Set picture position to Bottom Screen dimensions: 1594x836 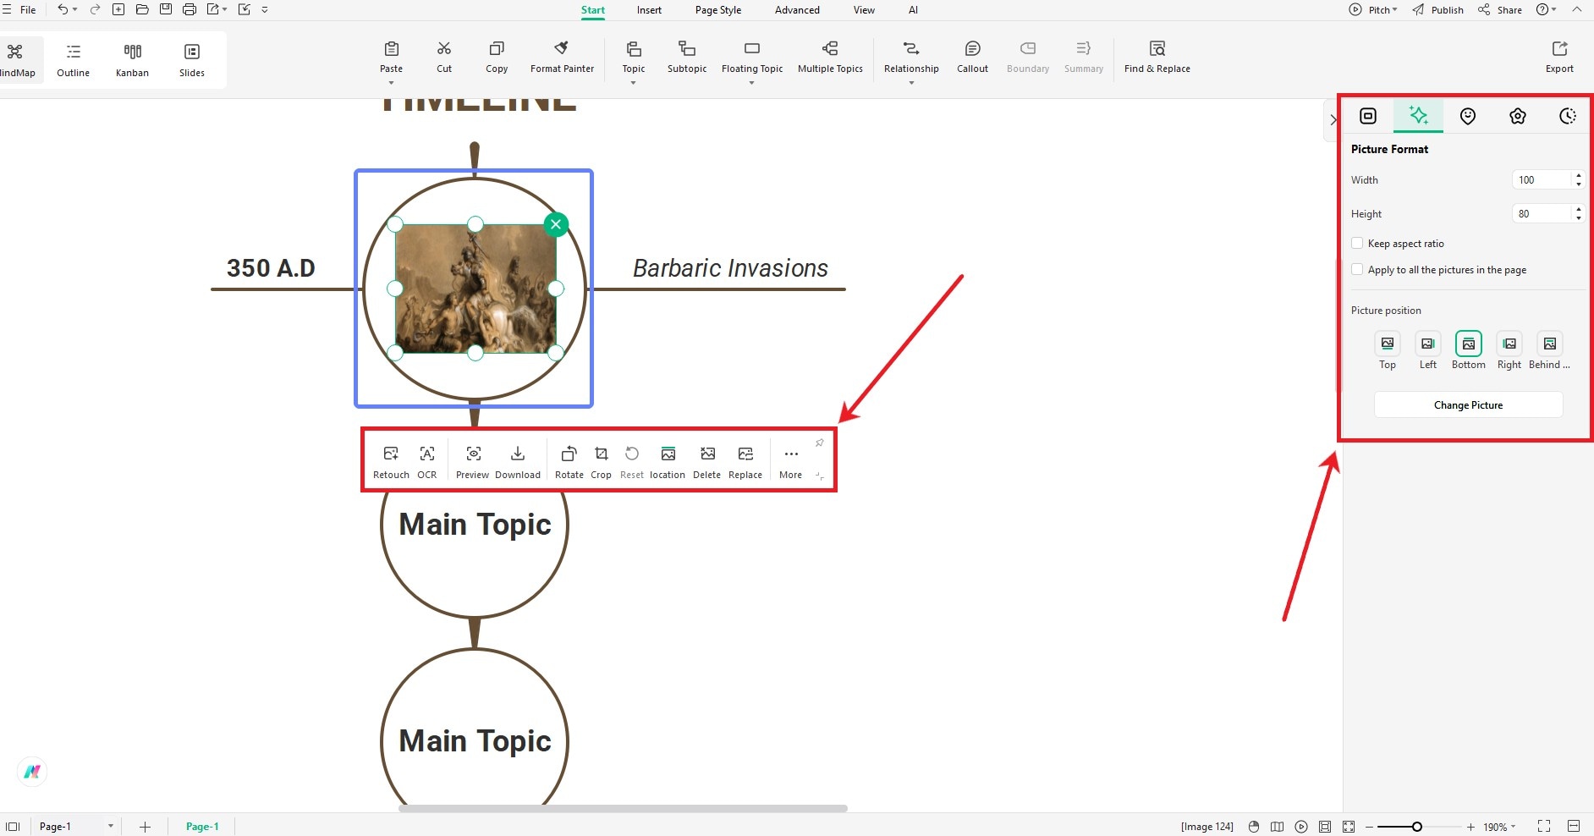tap(1469, 344)
